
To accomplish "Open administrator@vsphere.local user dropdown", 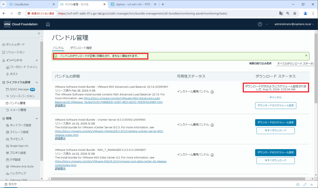I will point(294,24).
